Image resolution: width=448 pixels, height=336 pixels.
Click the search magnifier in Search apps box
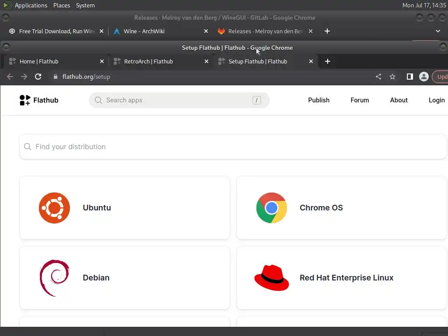[98, 100]
